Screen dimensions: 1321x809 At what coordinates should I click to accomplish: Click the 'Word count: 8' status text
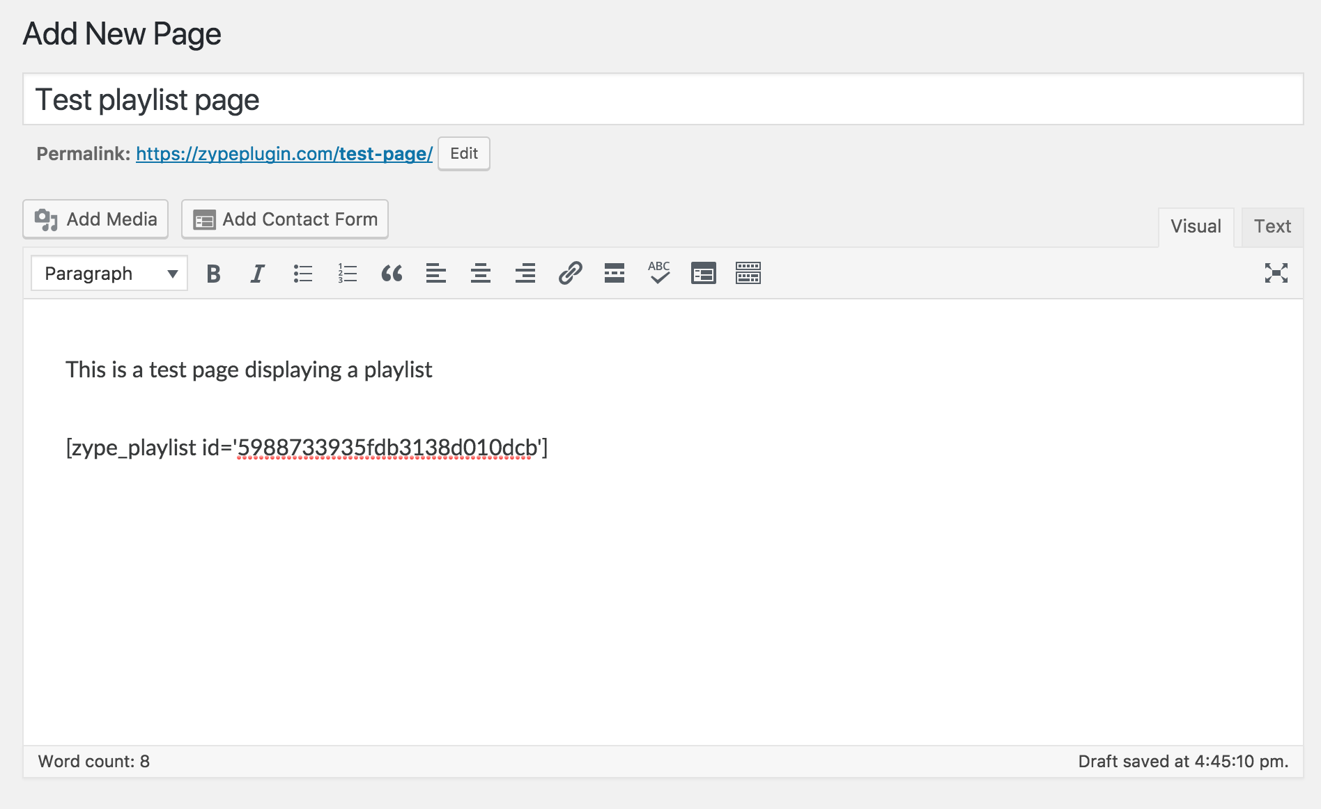[x=94, y=762]
